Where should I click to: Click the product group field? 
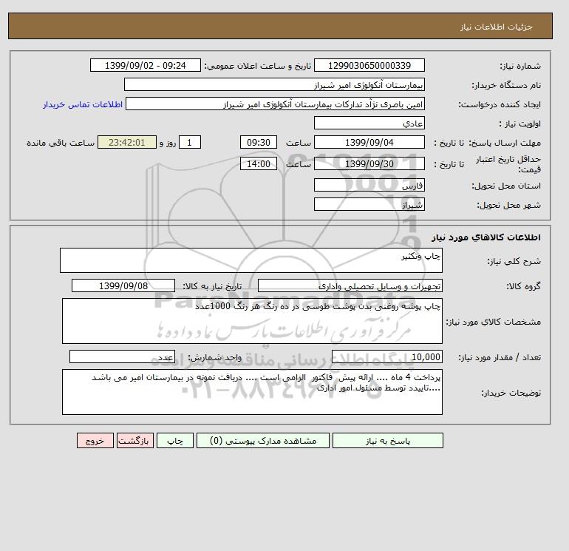coord(350,285)
